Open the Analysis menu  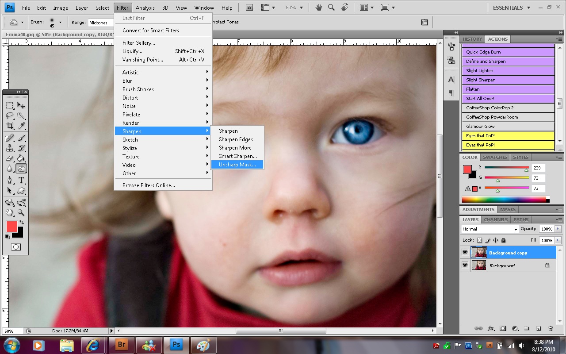click(145, 7)
